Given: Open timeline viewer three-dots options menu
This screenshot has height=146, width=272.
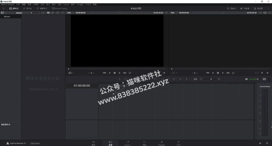Looking at the screenshot, I should tap(269, 13).
